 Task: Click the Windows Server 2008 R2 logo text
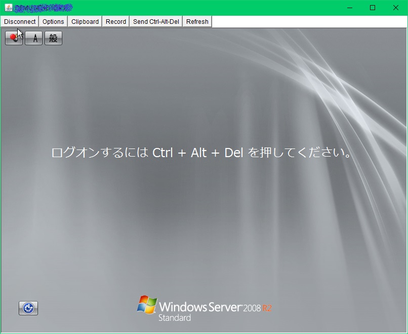tap(215, 307)
